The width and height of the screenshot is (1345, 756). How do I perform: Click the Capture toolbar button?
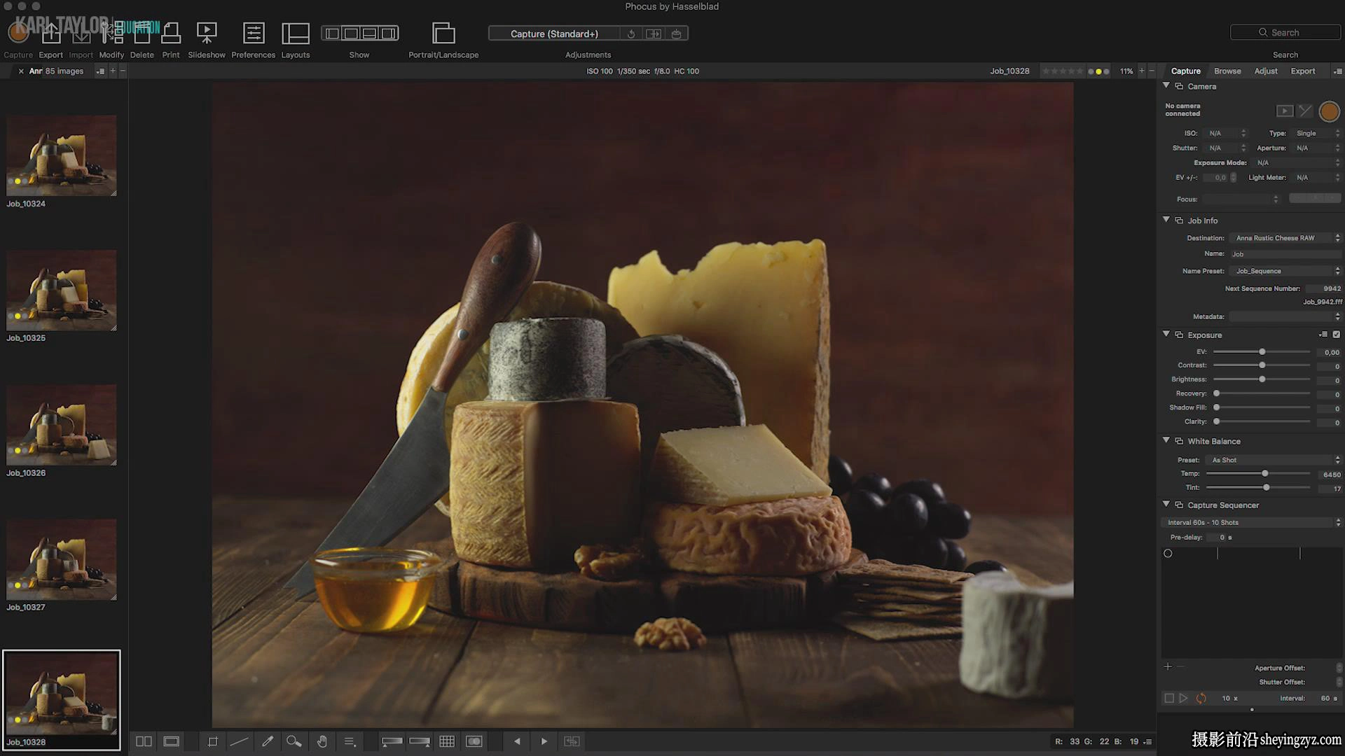18,38
